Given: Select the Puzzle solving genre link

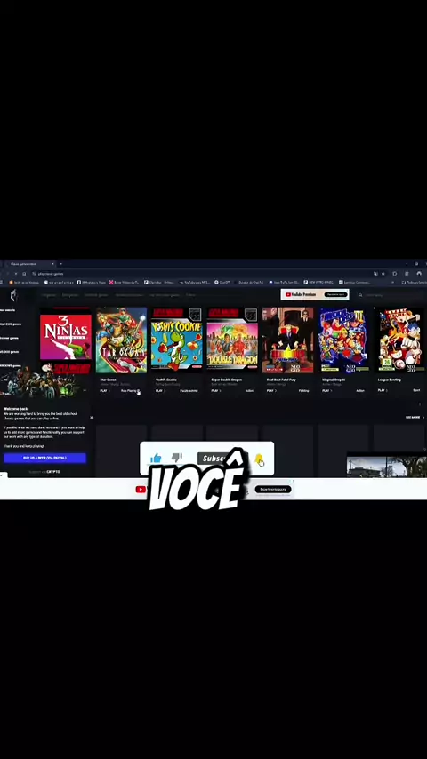Looking at the screenshot, I should coord(189,391).
